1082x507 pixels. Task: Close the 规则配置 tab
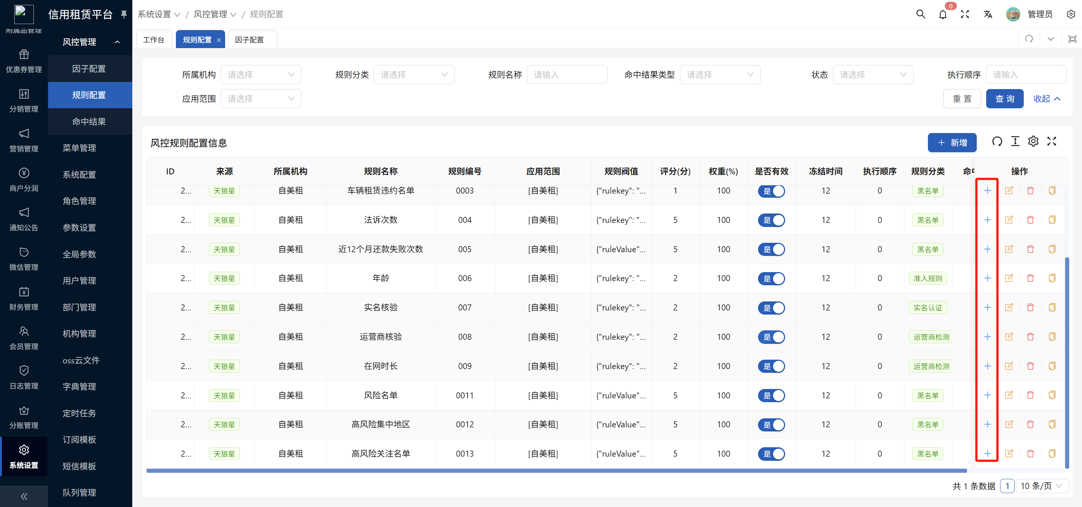click(219, 40)
